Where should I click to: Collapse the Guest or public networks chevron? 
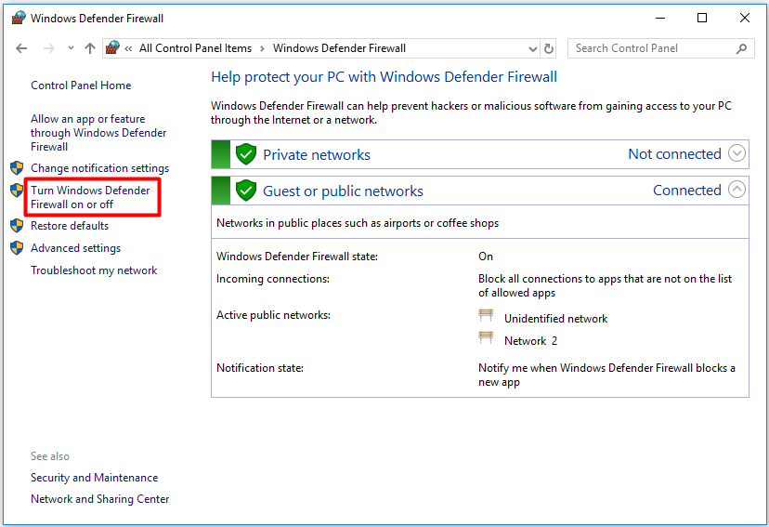pyautogui.click(x=736, y=190)
